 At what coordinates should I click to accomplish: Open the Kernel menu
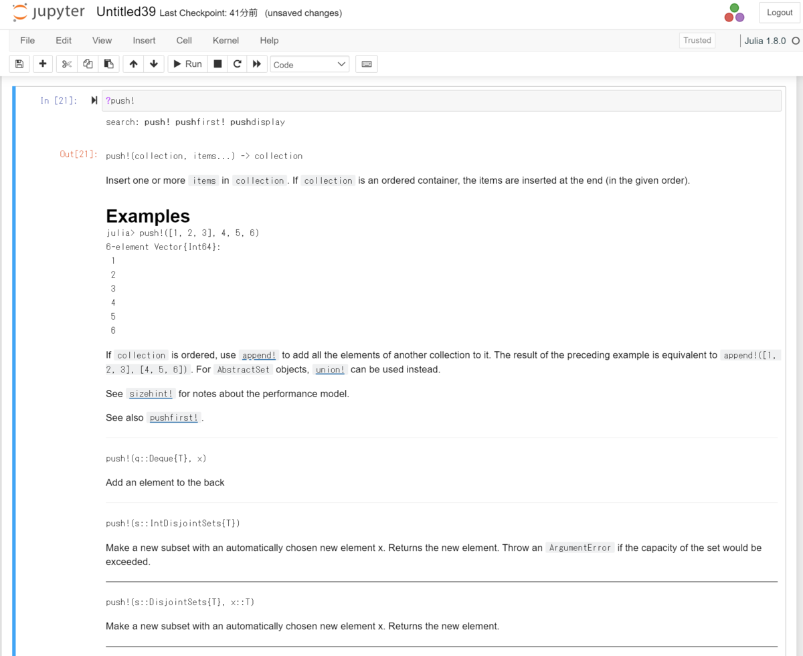pos(226,40)
